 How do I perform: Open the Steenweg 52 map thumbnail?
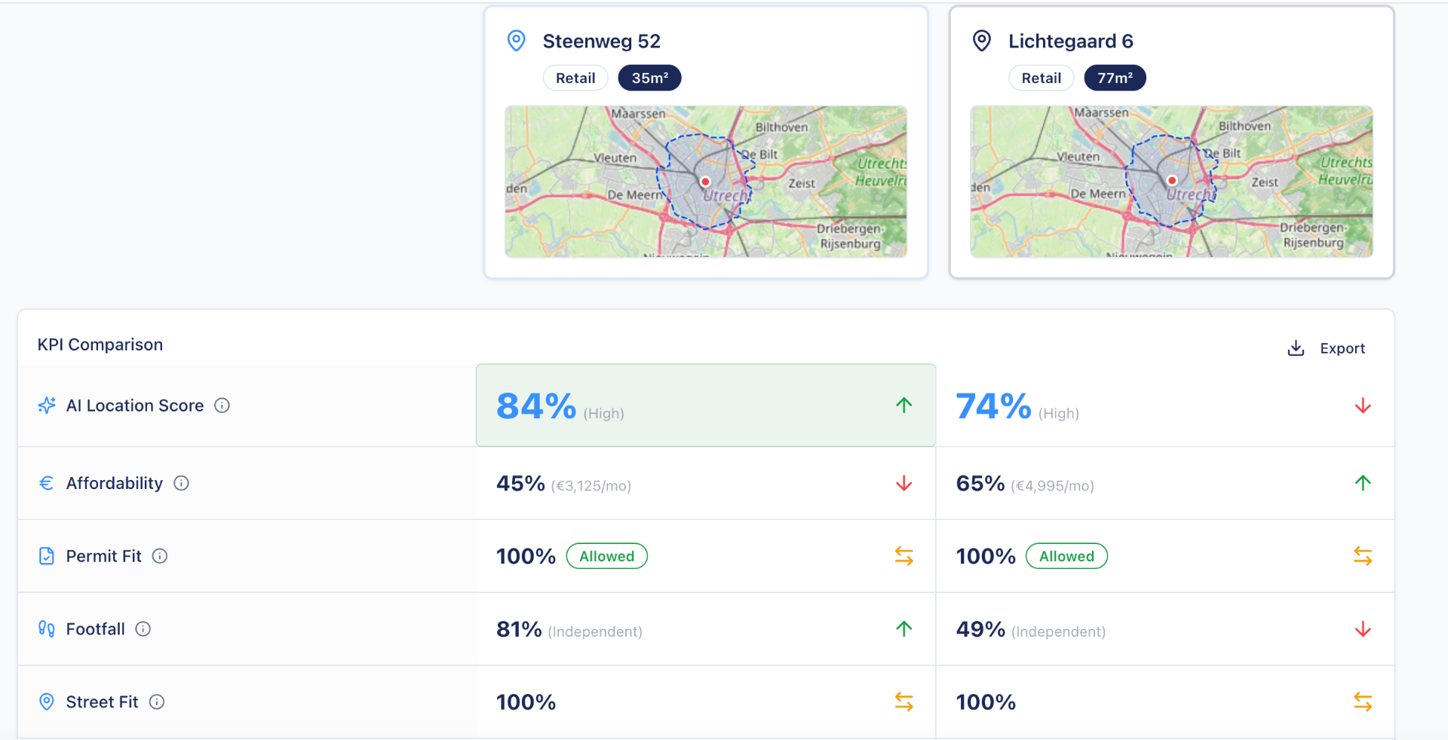(x=706, y=182)
